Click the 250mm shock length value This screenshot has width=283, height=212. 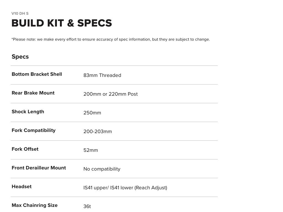point(92,113)
